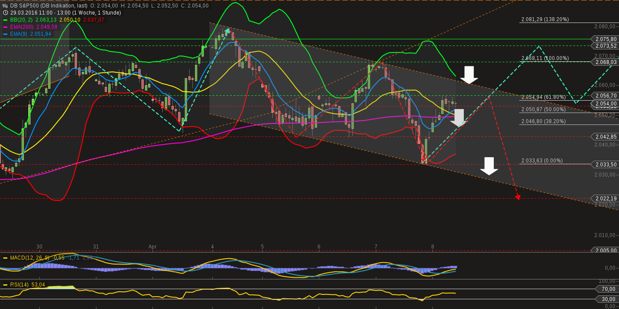Click the RSI value 53,04
Screen dimensions: 619x309
pos(38,285)
